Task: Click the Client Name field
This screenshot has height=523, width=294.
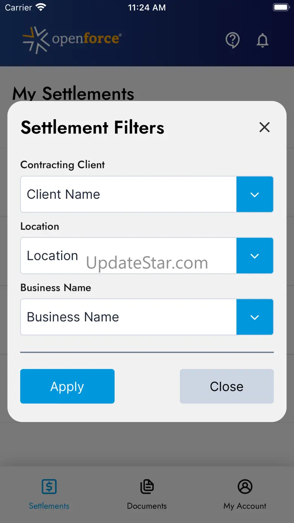Action: 129,194
